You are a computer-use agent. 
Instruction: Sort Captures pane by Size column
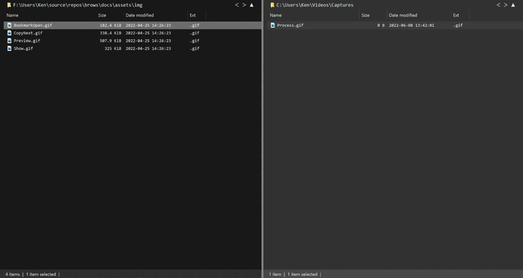pos(365,15)
